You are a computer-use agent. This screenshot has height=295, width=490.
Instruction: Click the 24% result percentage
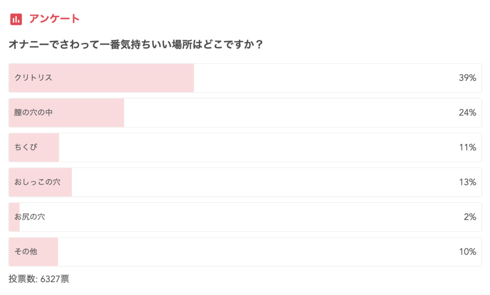(x=468, y=113)
